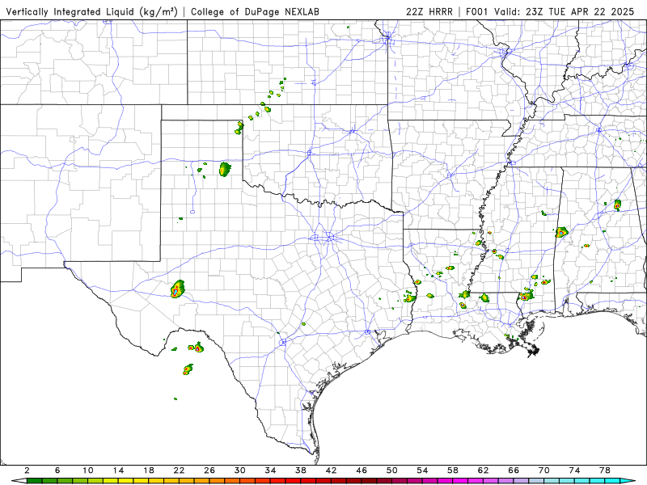Screen dimensions: 647x485
Task: Select the color scale value '50'
Action: (392, 470)
